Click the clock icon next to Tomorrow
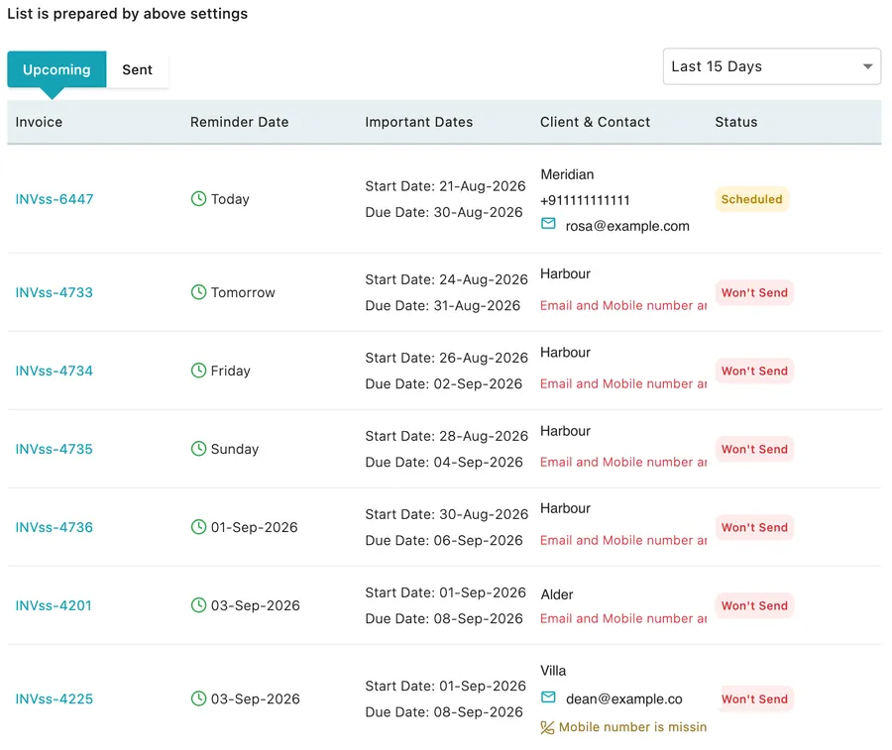The image size is (892, 750). click(x=198, y=291)
